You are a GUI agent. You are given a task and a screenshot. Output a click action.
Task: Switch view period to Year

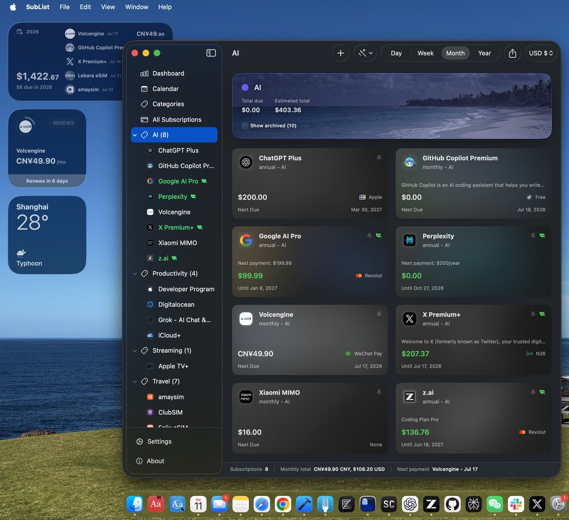[x=485, y=53]
